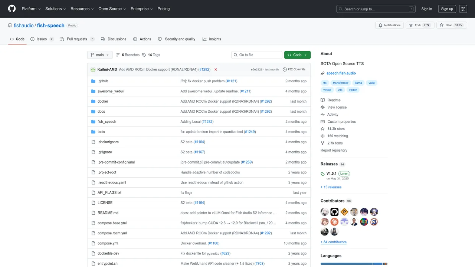Image resolution: width=475 pixels, height=267 pixels.
Task: Open the speech.fish.audio website link
Action: coord(341,73)
